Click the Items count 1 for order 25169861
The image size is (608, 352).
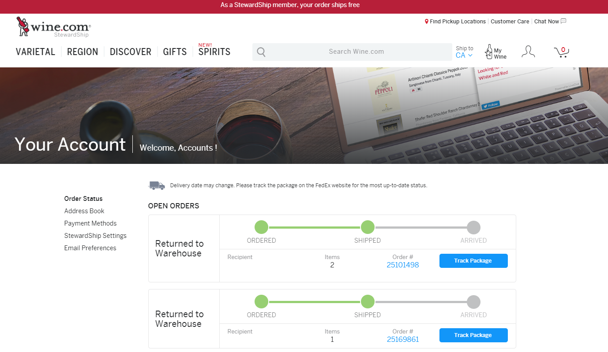[332, 339]
